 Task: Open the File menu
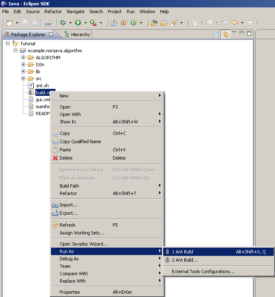5,12
